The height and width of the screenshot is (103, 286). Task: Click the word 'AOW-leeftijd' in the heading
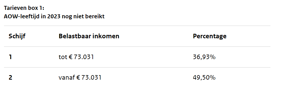click(22, 16)
